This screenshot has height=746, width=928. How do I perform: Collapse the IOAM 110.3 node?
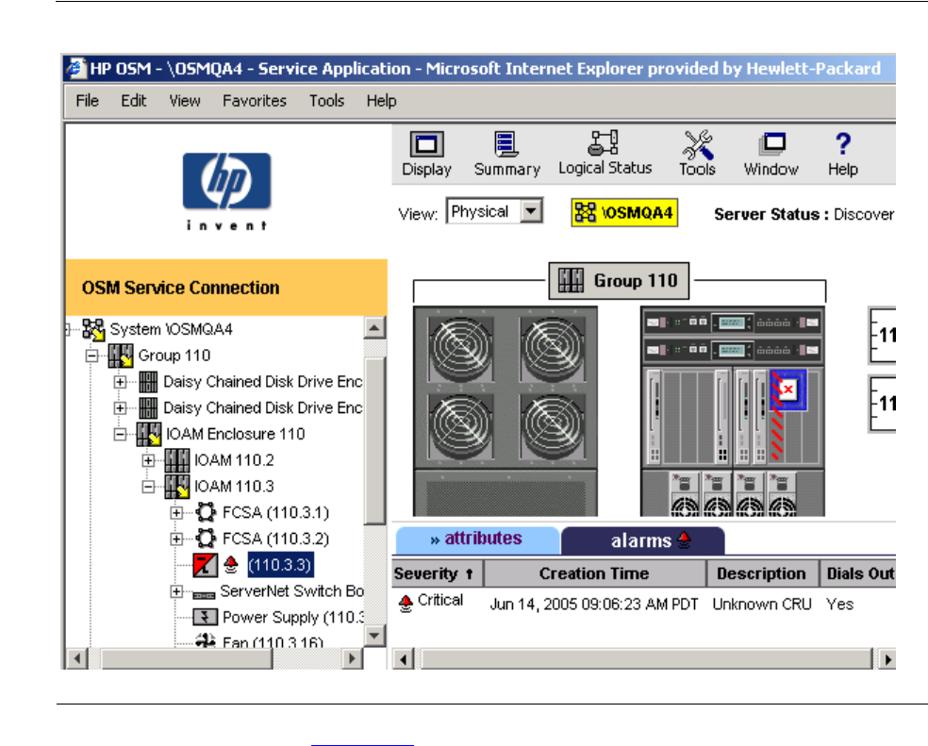[149, 487]
